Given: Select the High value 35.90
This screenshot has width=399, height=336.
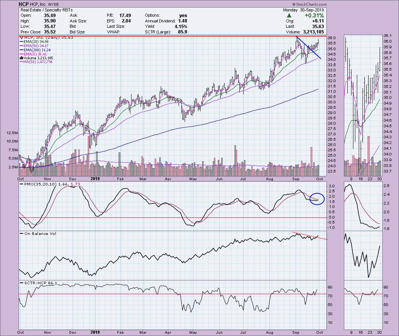Looking at the screenshot, I should click(50, 21).
